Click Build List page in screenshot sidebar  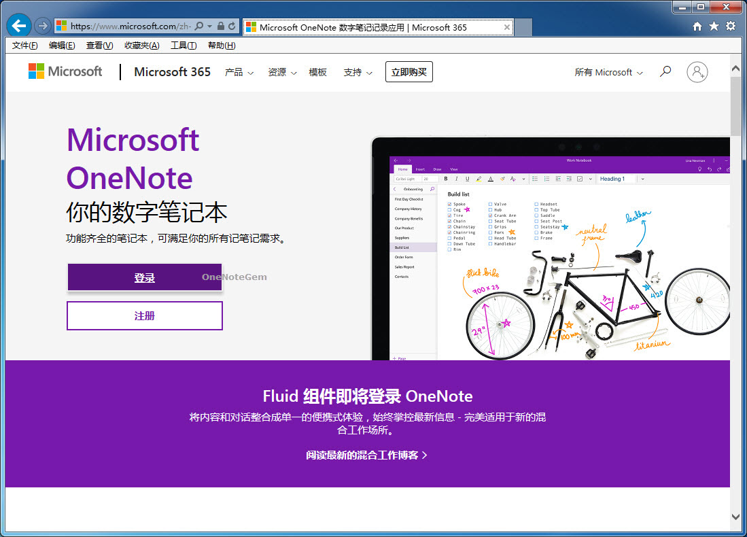point(413,247)
